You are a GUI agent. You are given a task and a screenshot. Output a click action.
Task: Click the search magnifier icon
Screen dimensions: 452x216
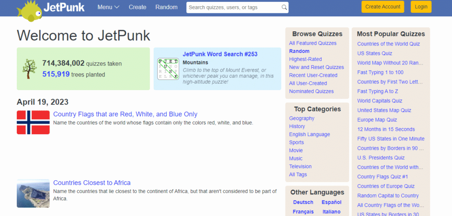coord(284,8)
